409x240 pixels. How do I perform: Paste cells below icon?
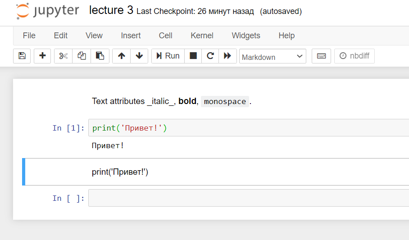100,56
